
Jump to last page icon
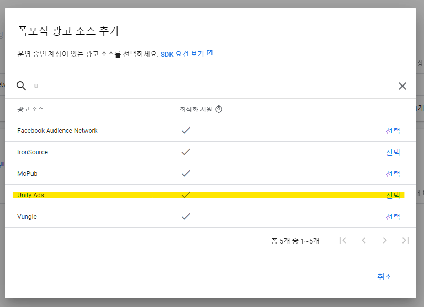tap(405, 240)
